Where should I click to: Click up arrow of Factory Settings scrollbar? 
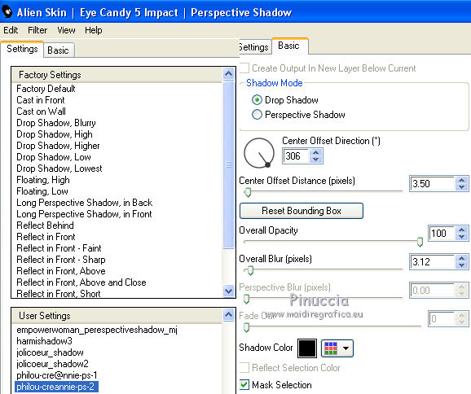pyautogui.click(x=229, y=74)
